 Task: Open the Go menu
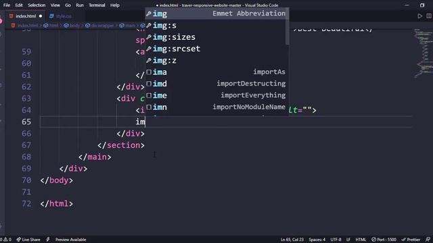(68, 5)
